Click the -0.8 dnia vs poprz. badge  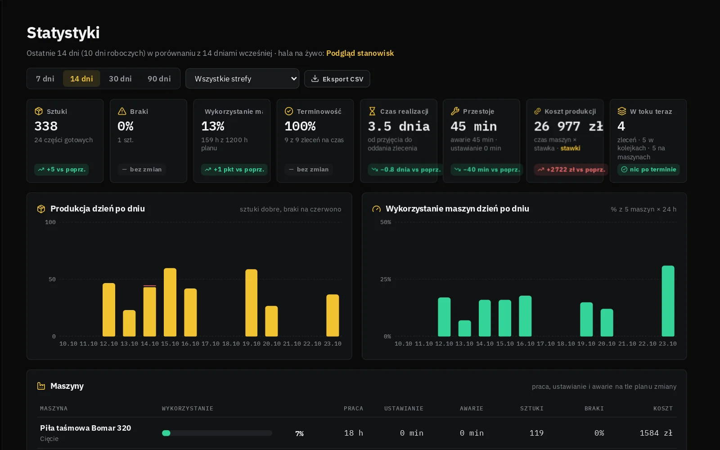[405, 170]
